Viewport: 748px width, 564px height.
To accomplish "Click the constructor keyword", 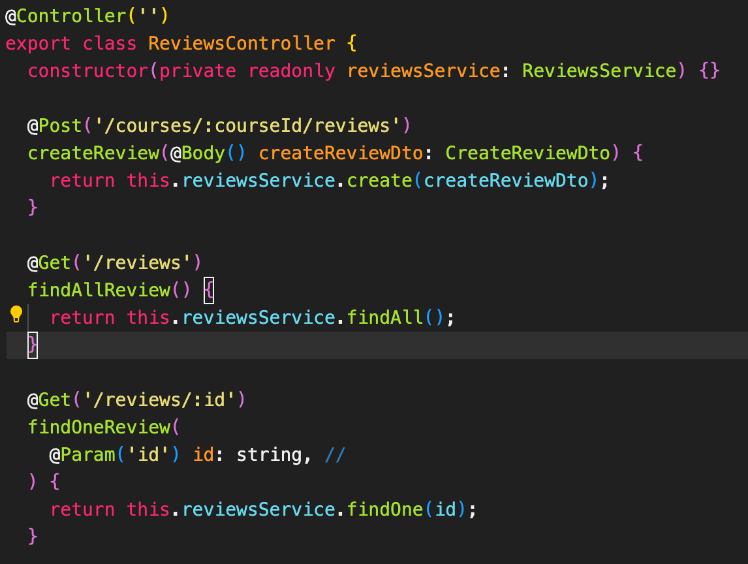I will (x=87, y=71).
